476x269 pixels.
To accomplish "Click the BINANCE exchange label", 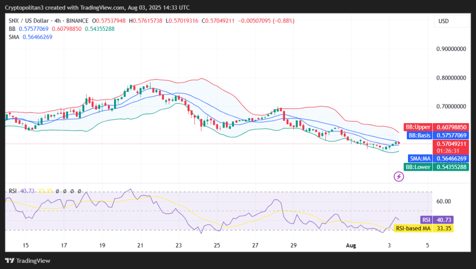I will coord(77,20).
